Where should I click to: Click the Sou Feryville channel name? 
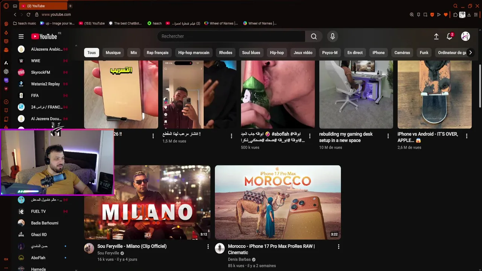pyautogui.click(x=108, y=253)
